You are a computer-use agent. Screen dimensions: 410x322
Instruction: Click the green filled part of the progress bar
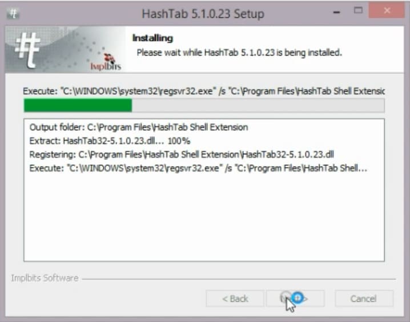coord(78,105)
